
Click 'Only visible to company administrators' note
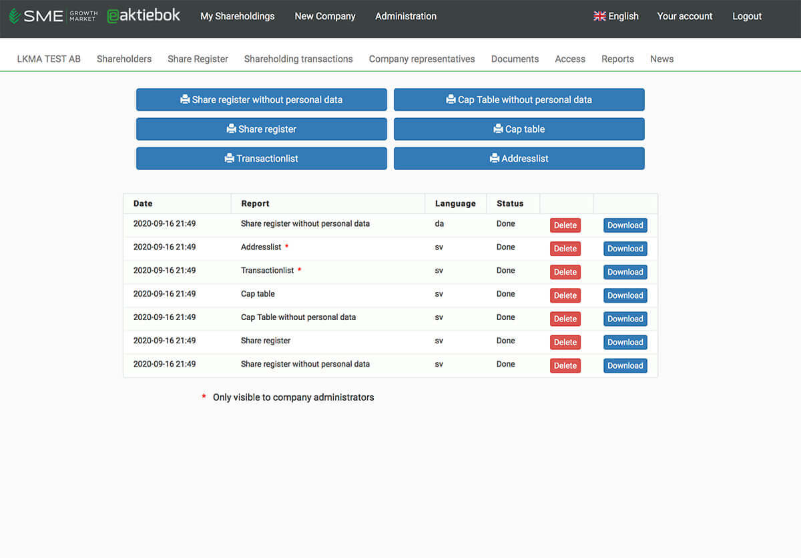tap(293, 397)
